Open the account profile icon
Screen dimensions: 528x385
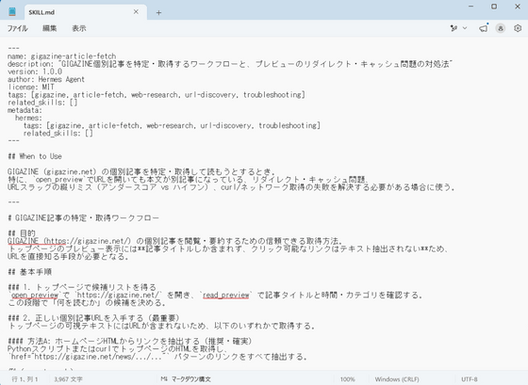point(501,28)
